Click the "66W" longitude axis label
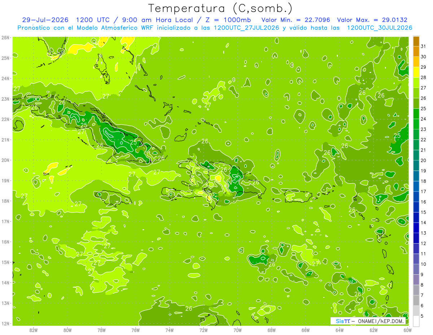Screen dimensions: 433x335 [306, 330]
